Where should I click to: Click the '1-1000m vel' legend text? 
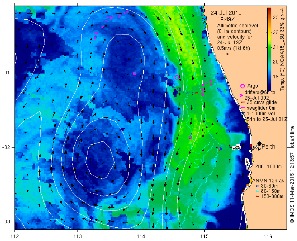(x=261, y=113)
